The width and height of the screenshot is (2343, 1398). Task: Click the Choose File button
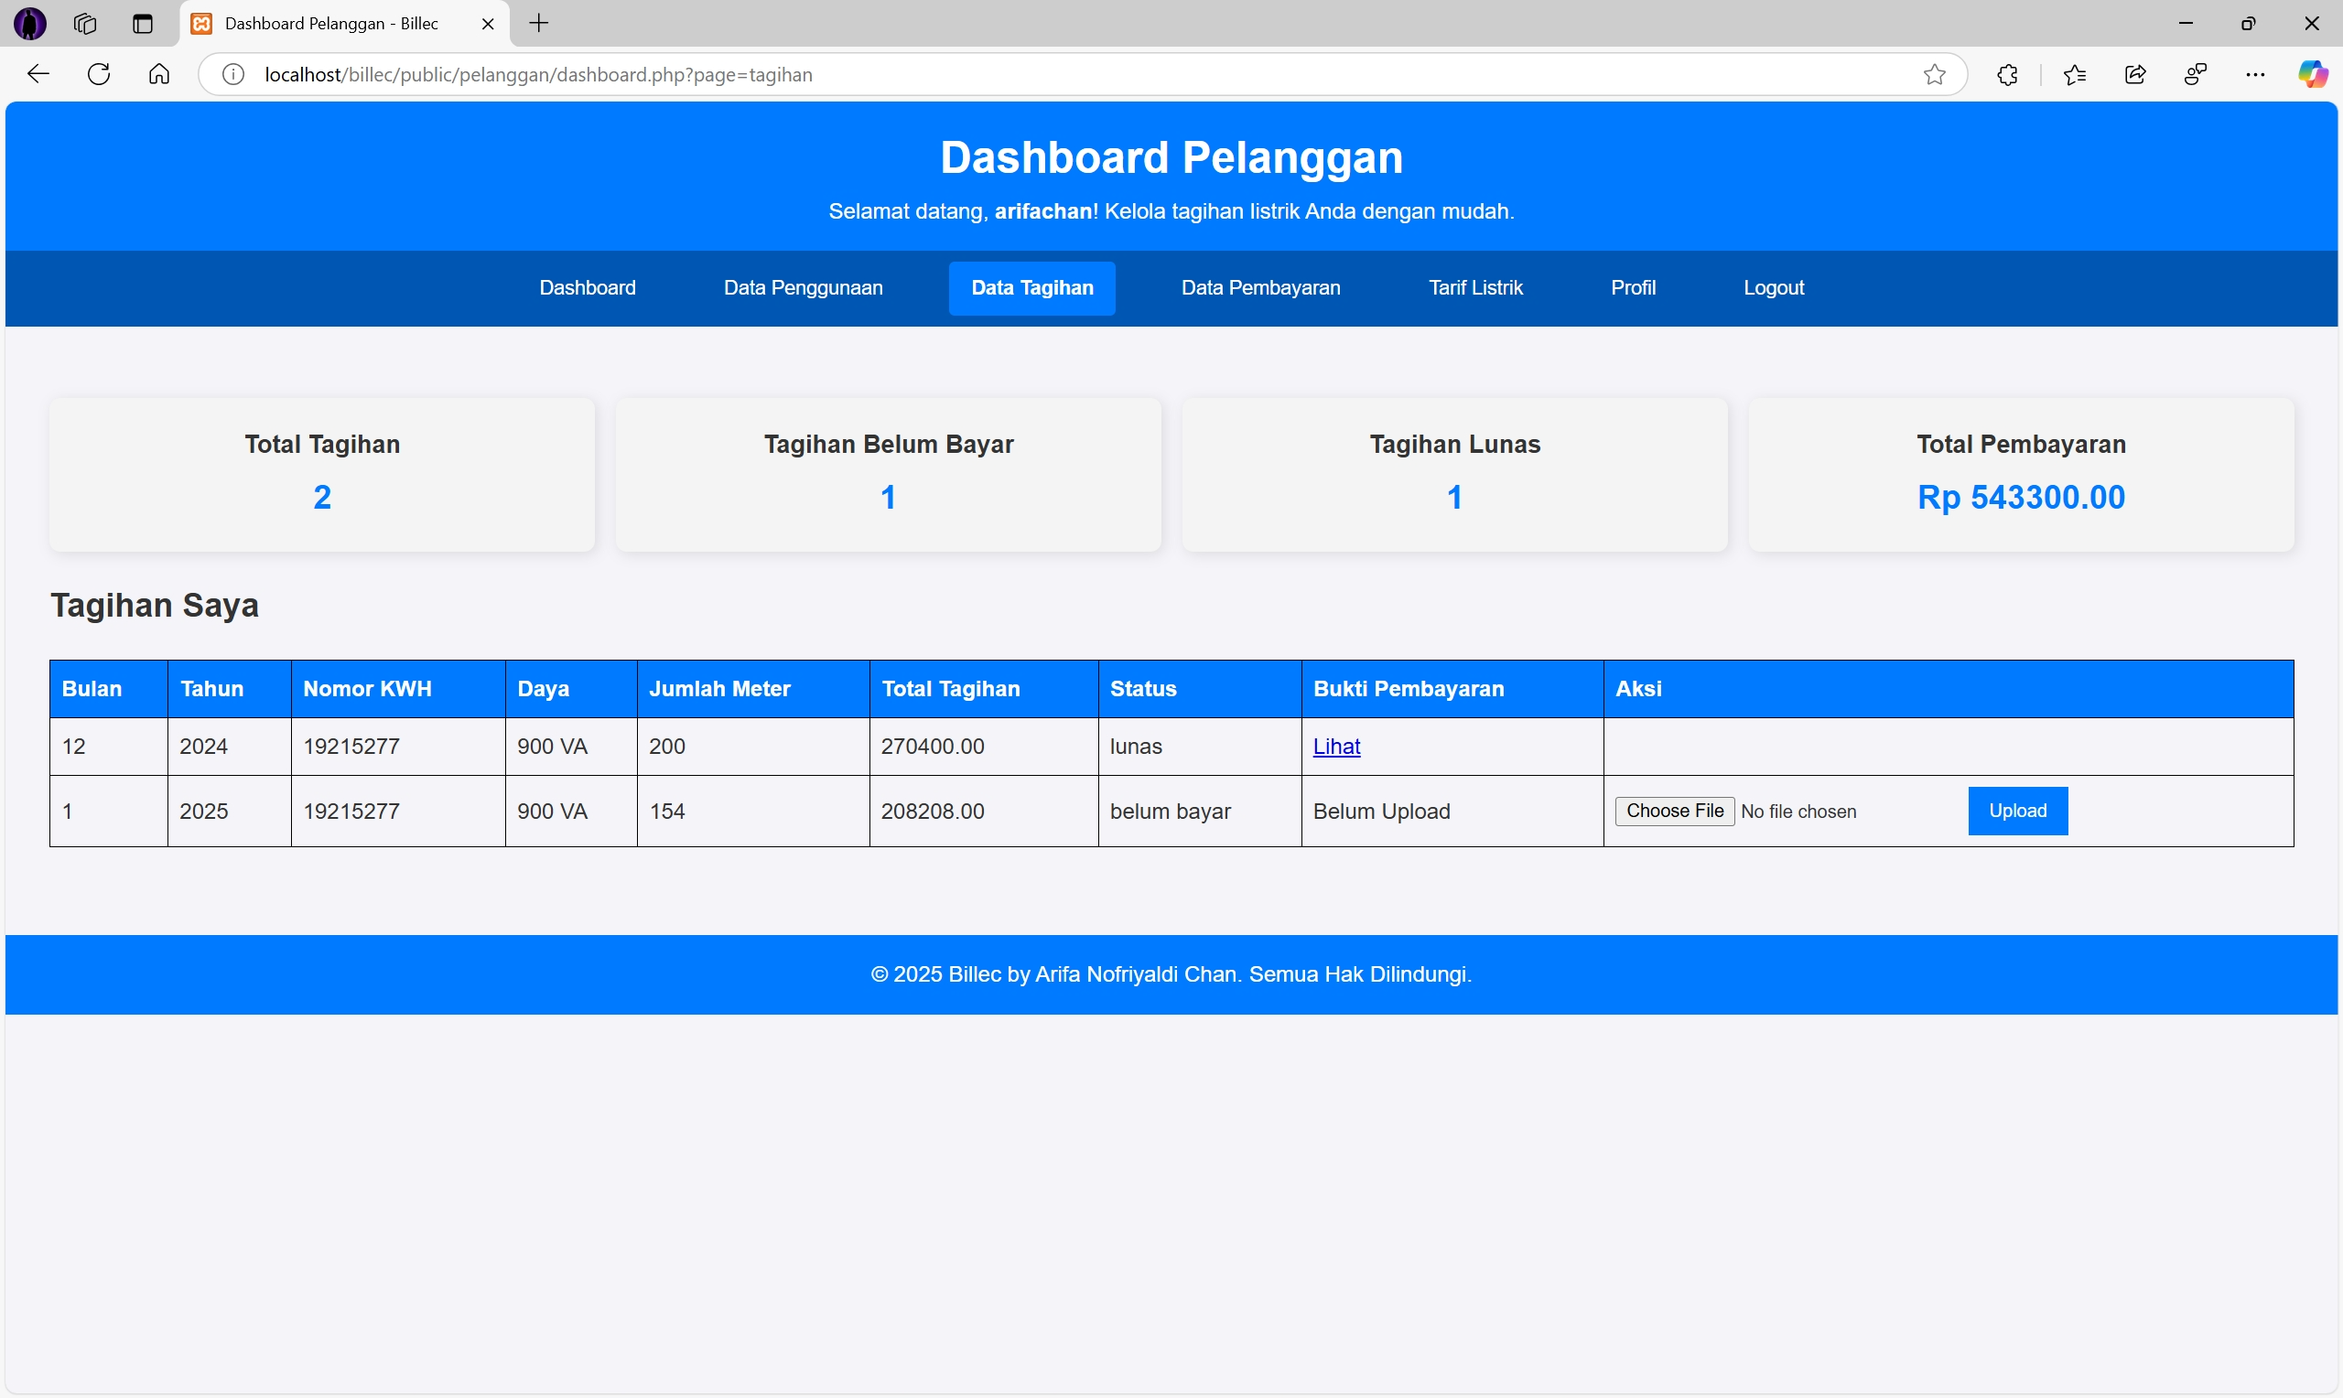1674,812
